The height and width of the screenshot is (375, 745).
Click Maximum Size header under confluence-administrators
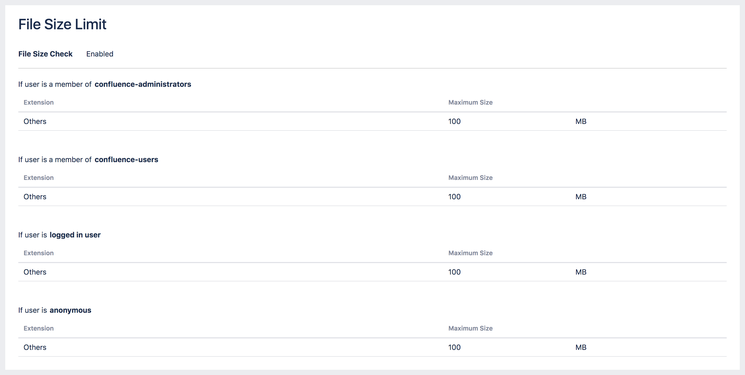coord(470,102)
